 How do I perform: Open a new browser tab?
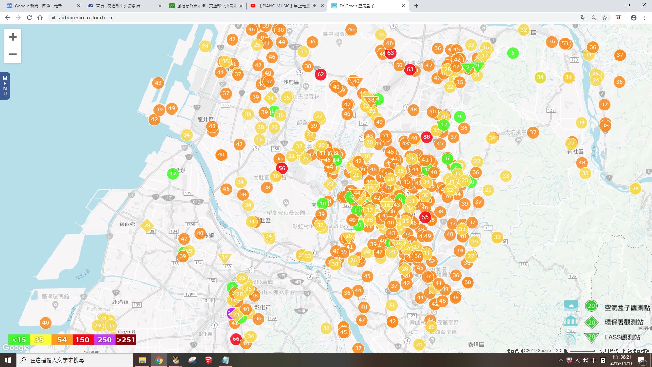pyautogui.click(x=416, y=6)
